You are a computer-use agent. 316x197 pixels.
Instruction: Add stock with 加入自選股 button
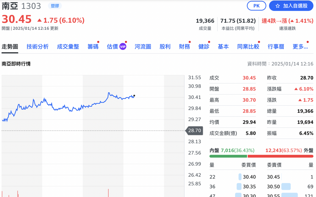point(291,6)
